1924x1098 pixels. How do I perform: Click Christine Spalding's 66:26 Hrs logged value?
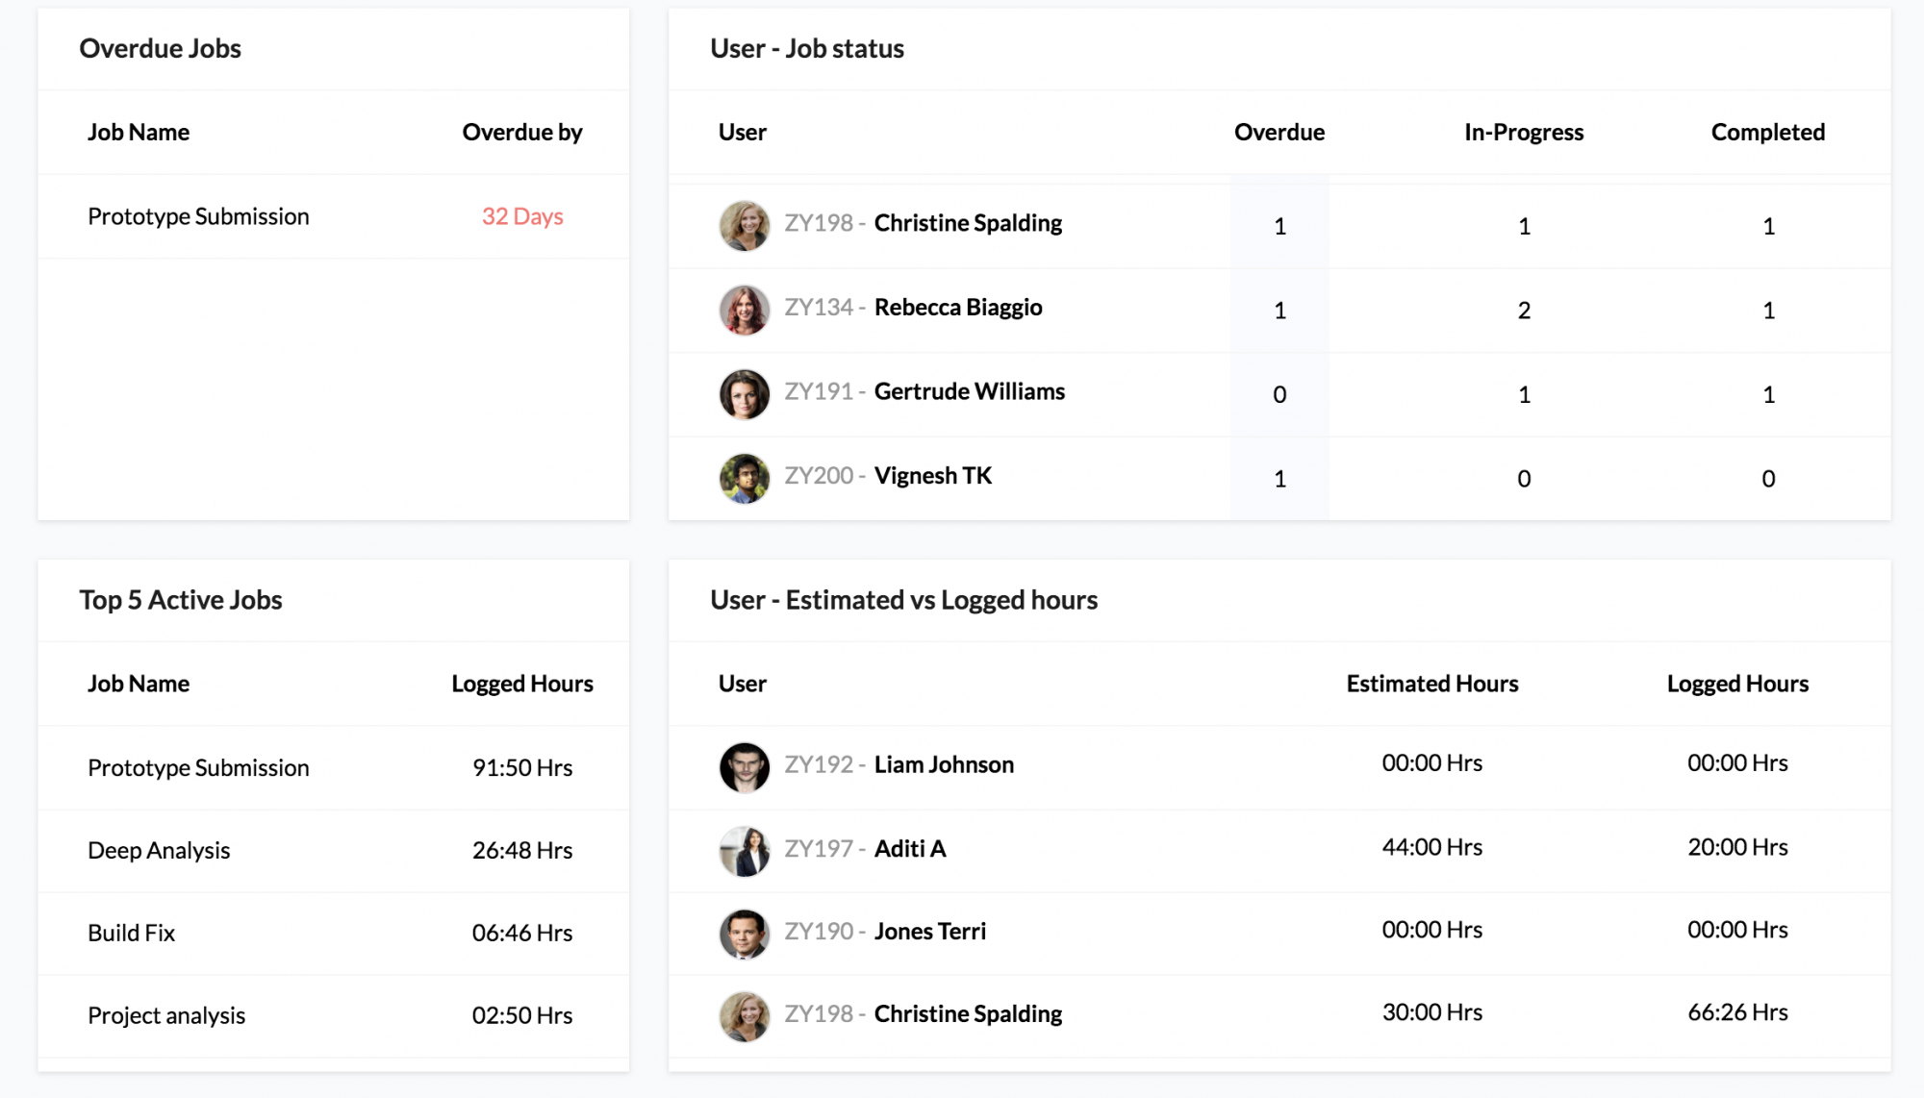point(1737,1012)
